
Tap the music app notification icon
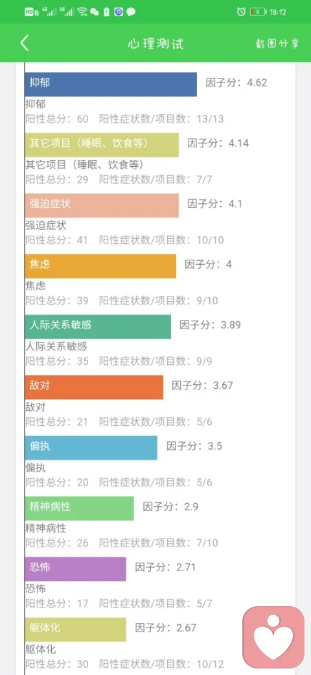tap(119, 12)
